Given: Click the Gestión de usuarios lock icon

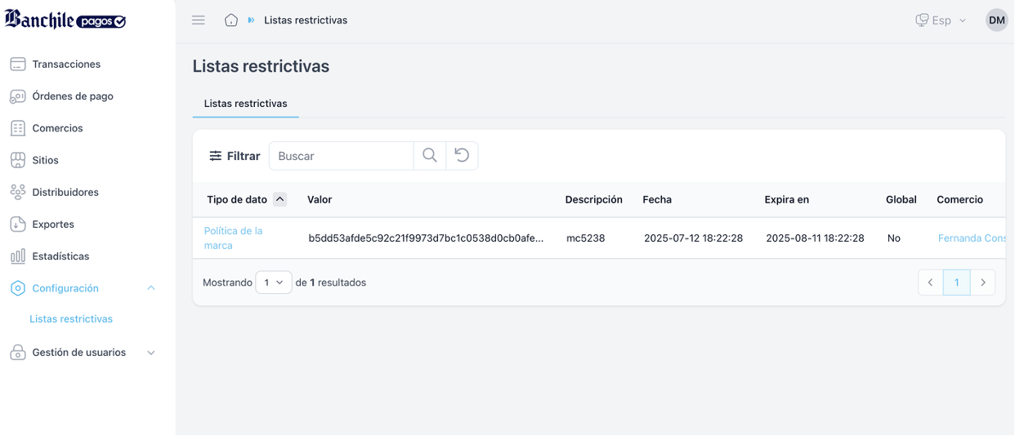Looking at the screenshot, I should click(x=18, y=353).
